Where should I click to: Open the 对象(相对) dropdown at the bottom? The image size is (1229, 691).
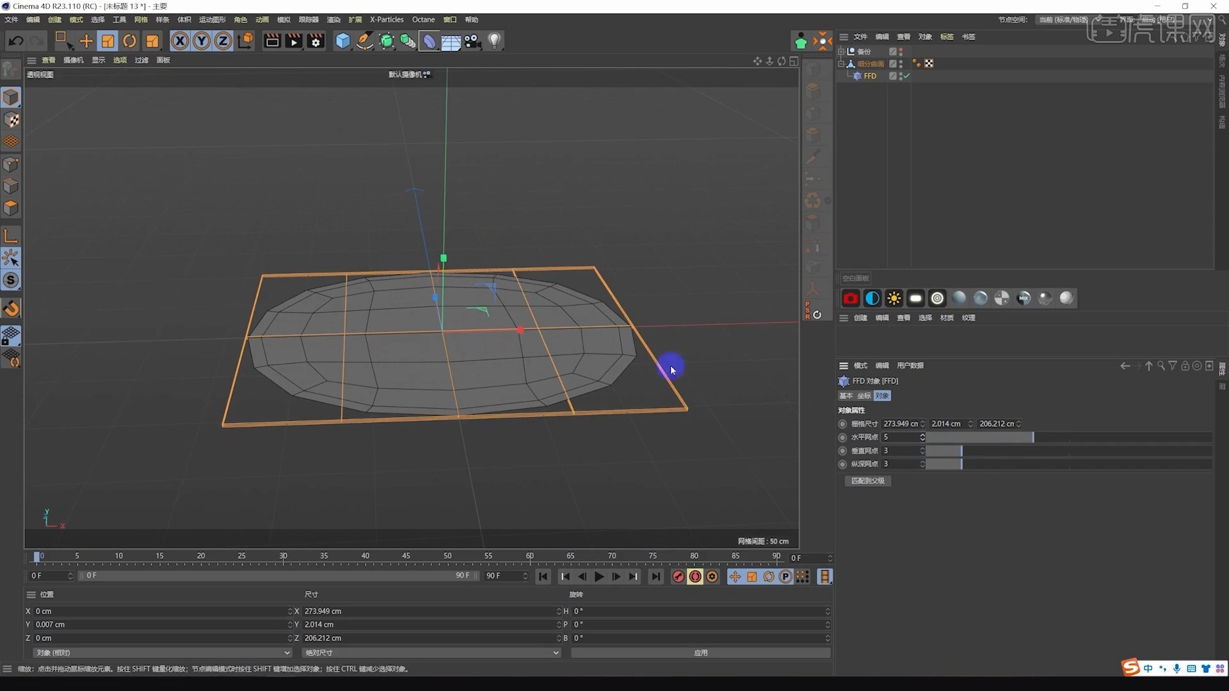coord(161,653)
